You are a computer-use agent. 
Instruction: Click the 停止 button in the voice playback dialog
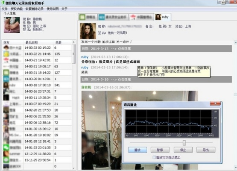[x=183, y=150]
